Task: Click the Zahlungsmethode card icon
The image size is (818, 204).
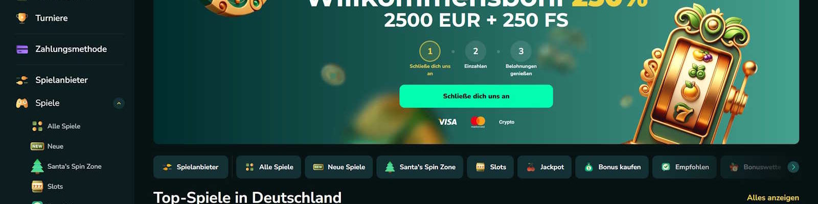Action: pos(22,49)
